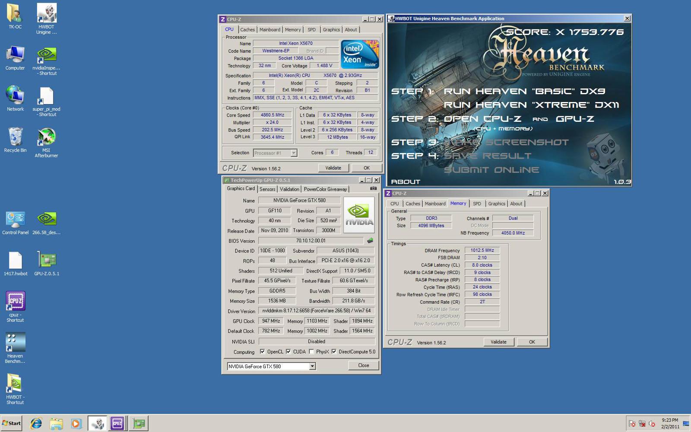
Task: Open the Computer desktop icon
Action: [15, 57]
